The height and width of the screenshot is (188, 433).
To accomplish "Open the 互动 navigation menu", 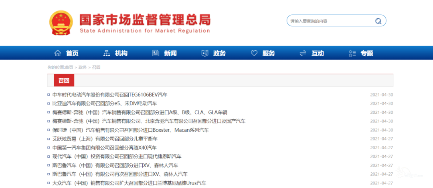I will point(318,53).
